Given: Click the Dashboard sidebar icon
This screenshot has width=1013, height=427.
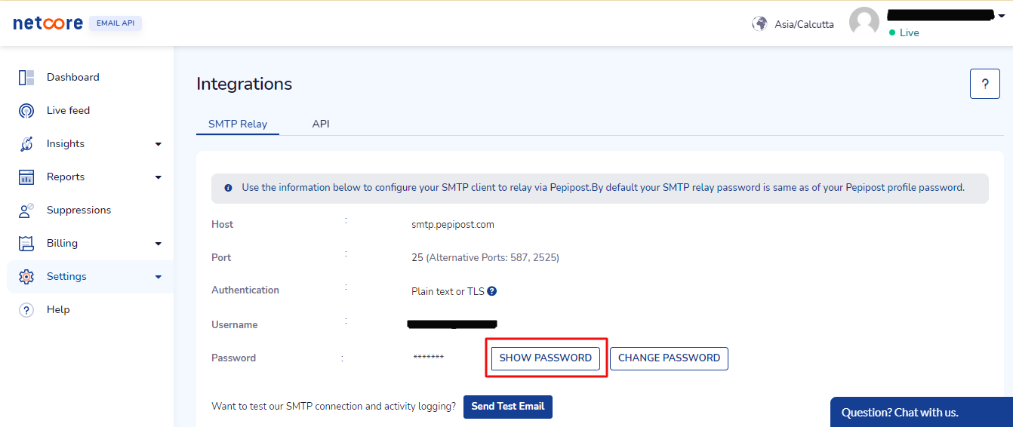Looking at the screenshot, I should 26,78.
